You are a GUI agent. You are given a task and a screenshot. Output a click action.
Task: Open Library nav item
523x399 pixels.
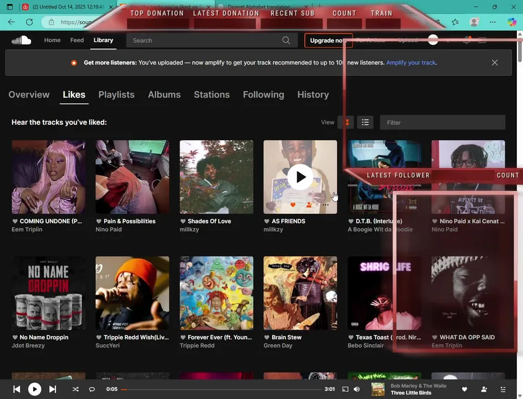(103, 40)
